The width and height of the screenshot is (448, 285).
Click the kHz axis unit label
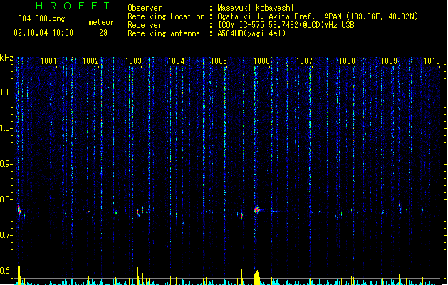point(6,58)
